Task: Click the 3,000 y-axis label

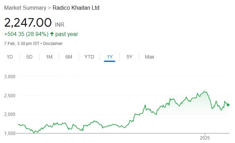Action: (10, 77)
